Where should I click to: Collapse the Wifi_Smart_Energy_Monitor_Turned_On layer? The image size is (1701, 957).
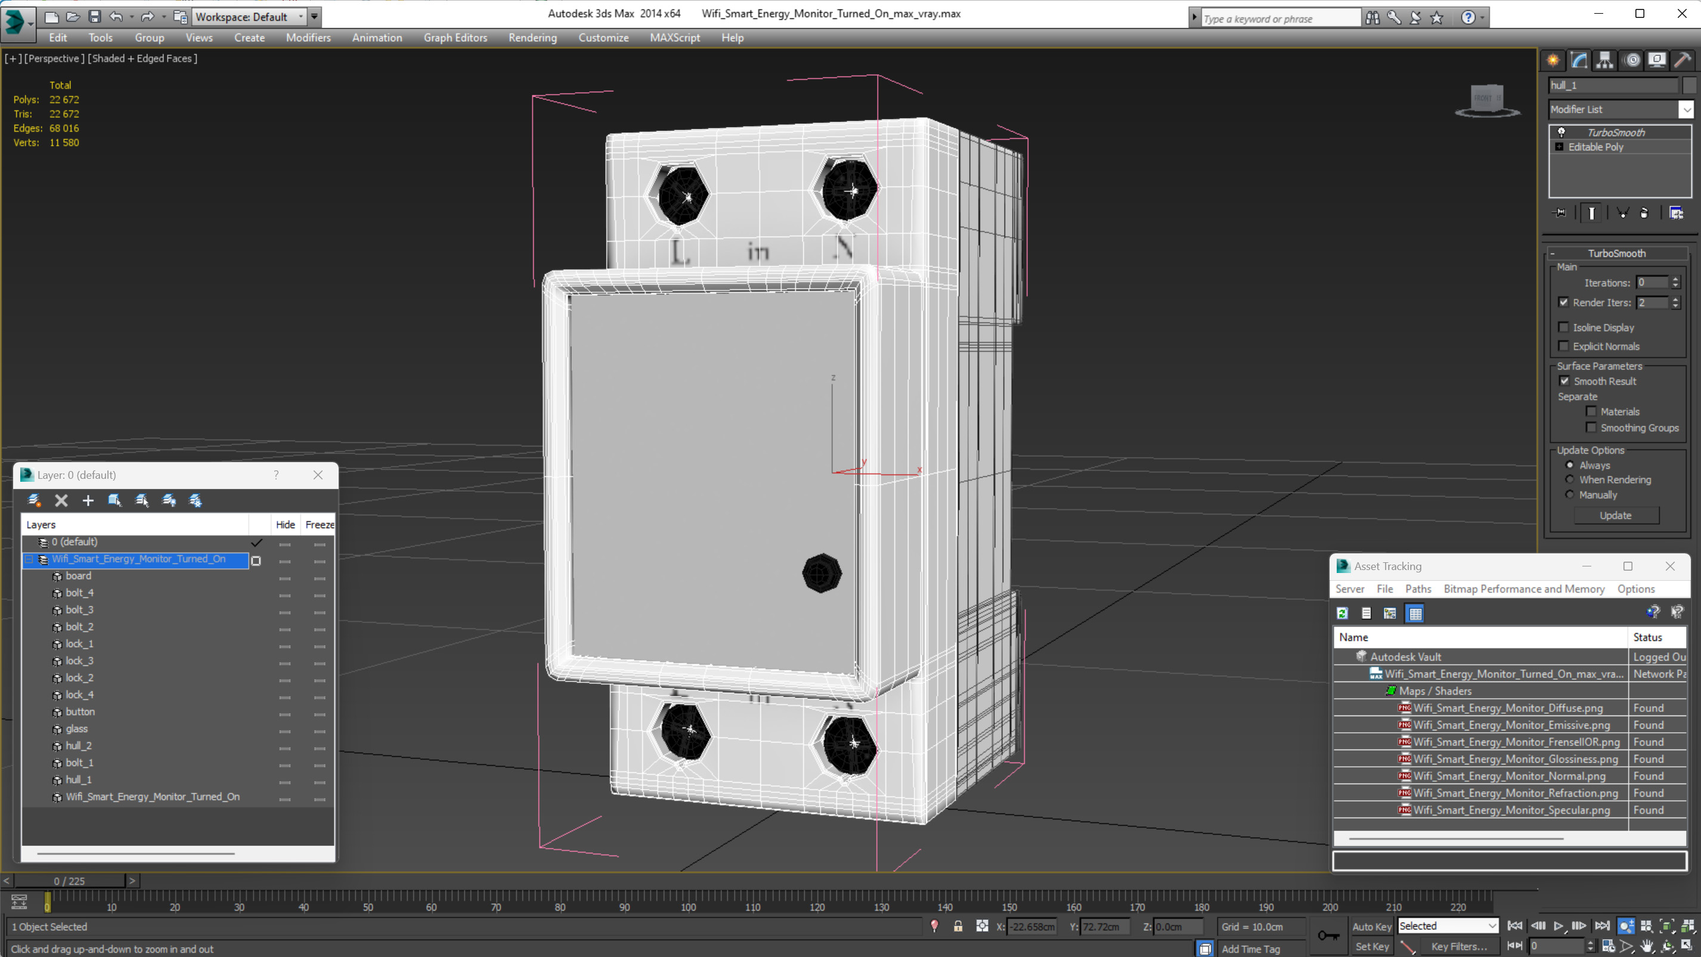[x=29, y=559]
